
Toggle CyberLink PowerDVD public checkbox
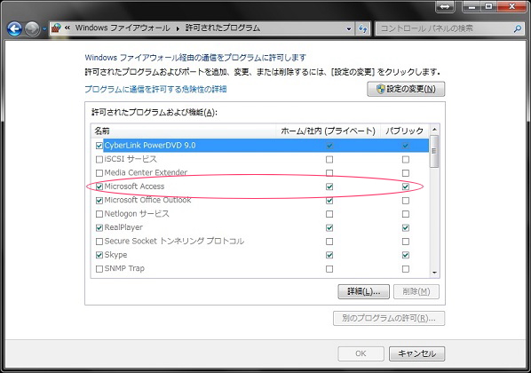coord(406,146)
